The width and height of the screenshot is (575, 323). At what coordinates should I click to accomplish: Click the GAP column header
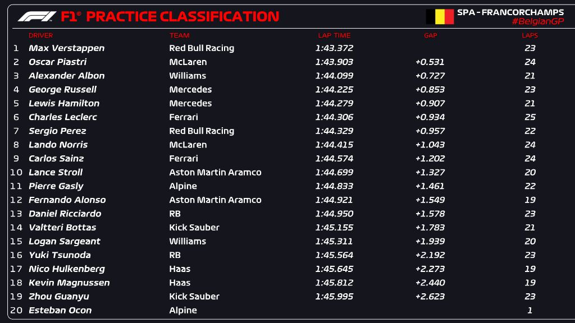coord(430,35)
